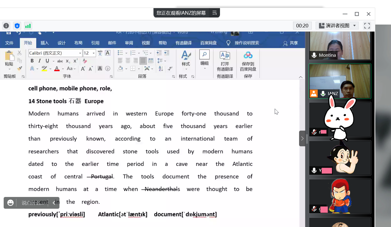Open font dialog launcher

click(111, 77)
